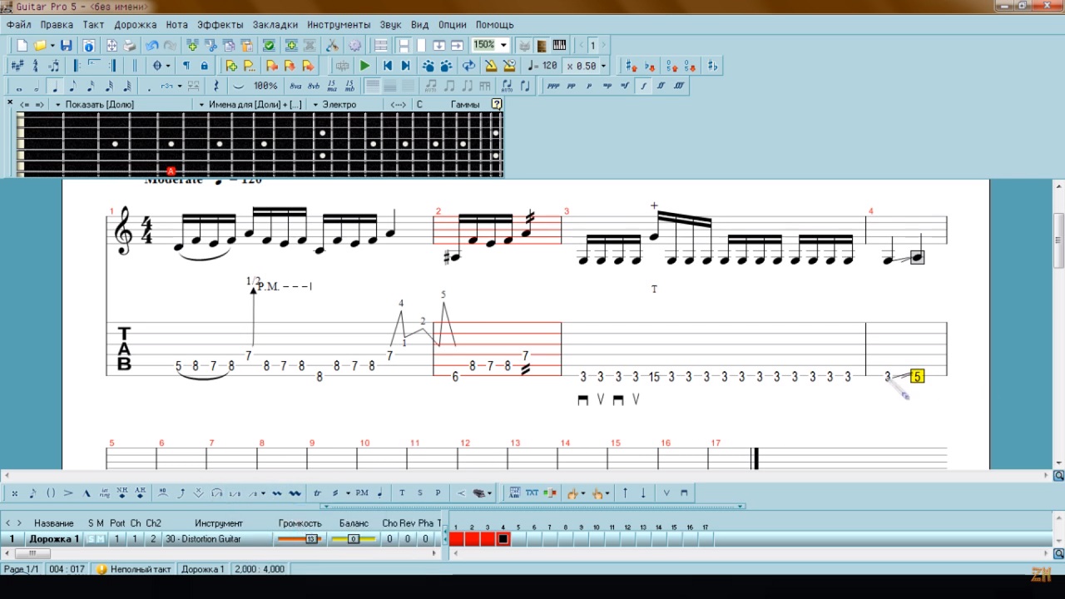Click the P.M. palm mute icon
Screen dimensions: 1065x599
tap(362, 493)
